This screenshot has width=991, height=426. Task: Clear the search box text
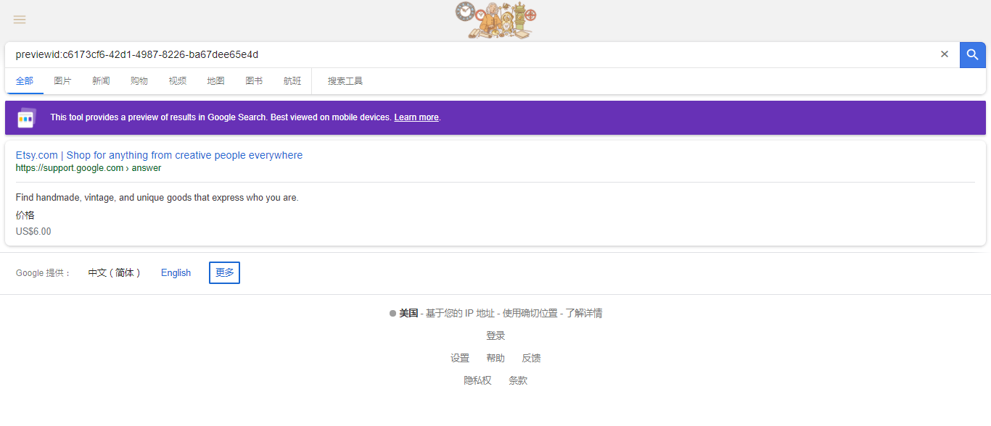pos(944,54)
